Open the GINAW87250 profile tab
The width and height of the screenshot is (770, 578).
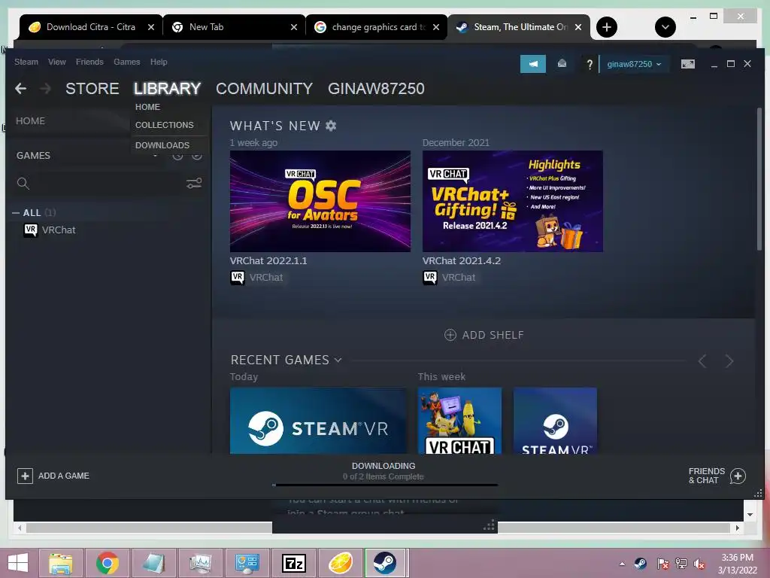tap(376, 89)
